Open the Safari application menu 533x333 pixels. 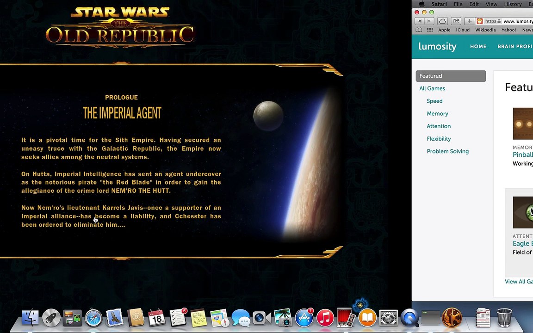pyautogui.click(x=439, y=4)
